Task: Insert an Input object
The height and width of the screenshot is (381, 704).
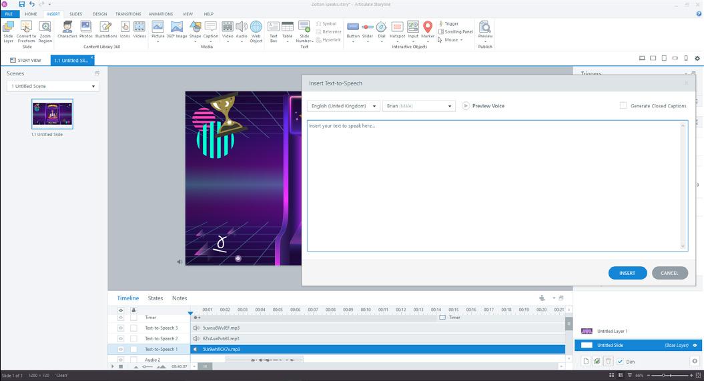Action: 413,31
